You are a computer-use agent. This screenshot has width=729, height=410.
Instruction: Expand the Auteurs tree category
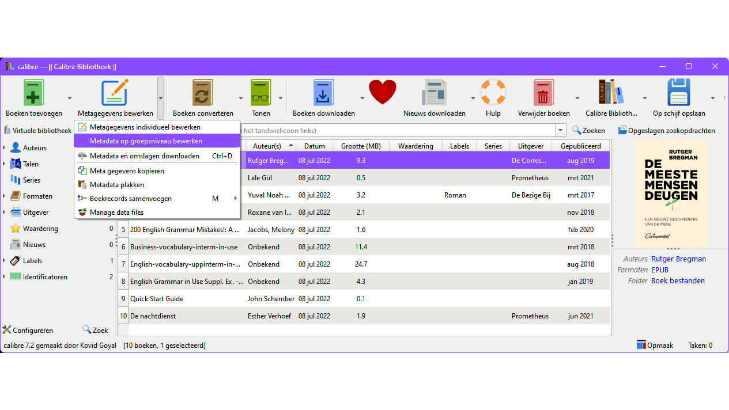point(5,148)
